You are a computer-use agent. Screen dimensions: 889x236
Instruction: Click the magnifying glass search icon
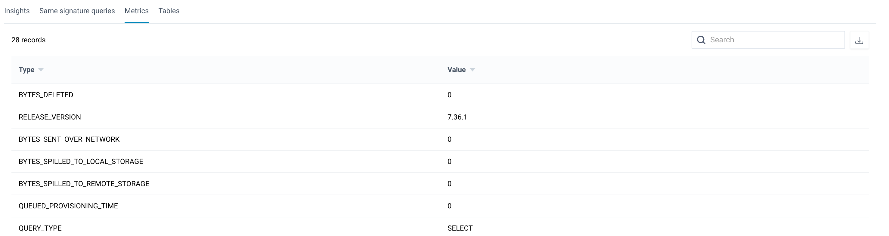(701, 40)
